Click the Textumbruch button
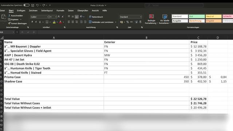233x131 pixels. point(96,17)
